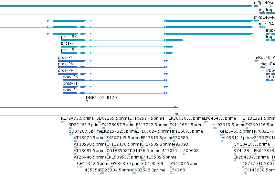Select SD07207.5prime EST label
275x175 pixels.
[x=86, y=131]
